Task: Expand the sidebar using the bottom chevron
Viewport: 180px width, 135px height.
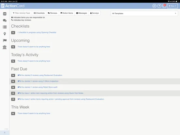Action: (5, 133)
